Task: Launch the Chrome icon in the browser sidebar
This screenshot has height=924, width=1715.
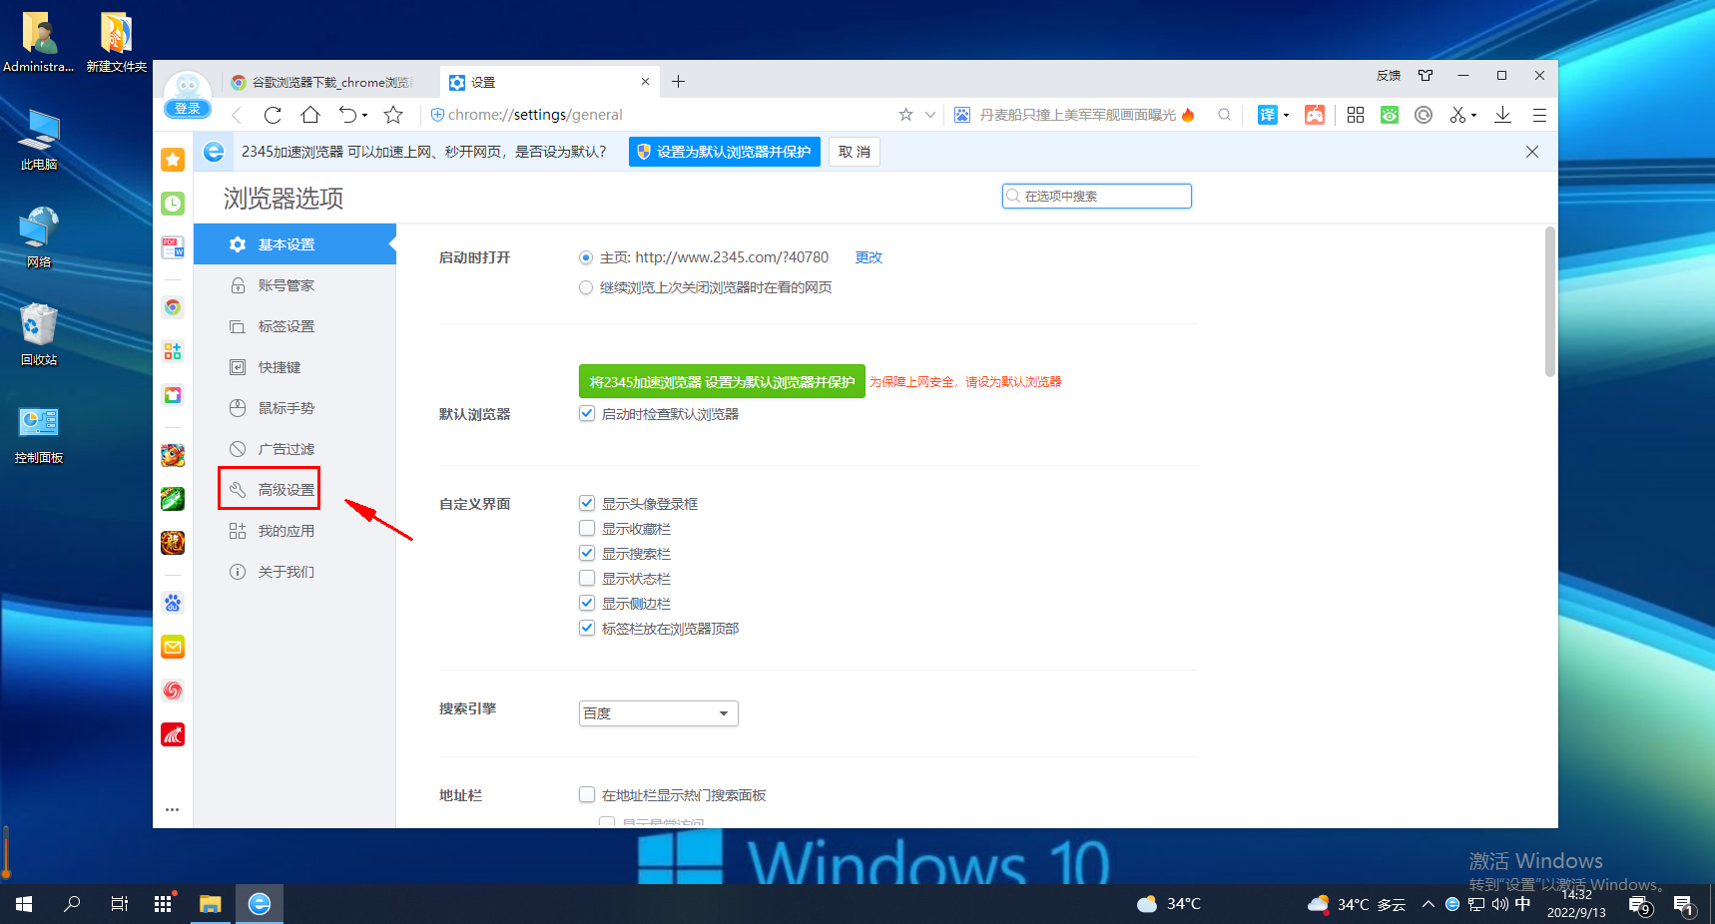Action: point(173,307)
